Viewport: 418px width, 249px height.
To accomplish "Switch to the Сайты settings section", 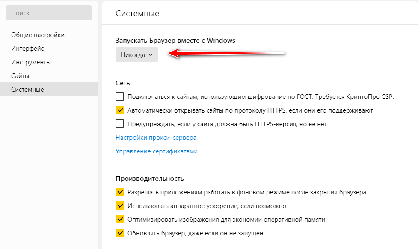I will coord(20,76).
